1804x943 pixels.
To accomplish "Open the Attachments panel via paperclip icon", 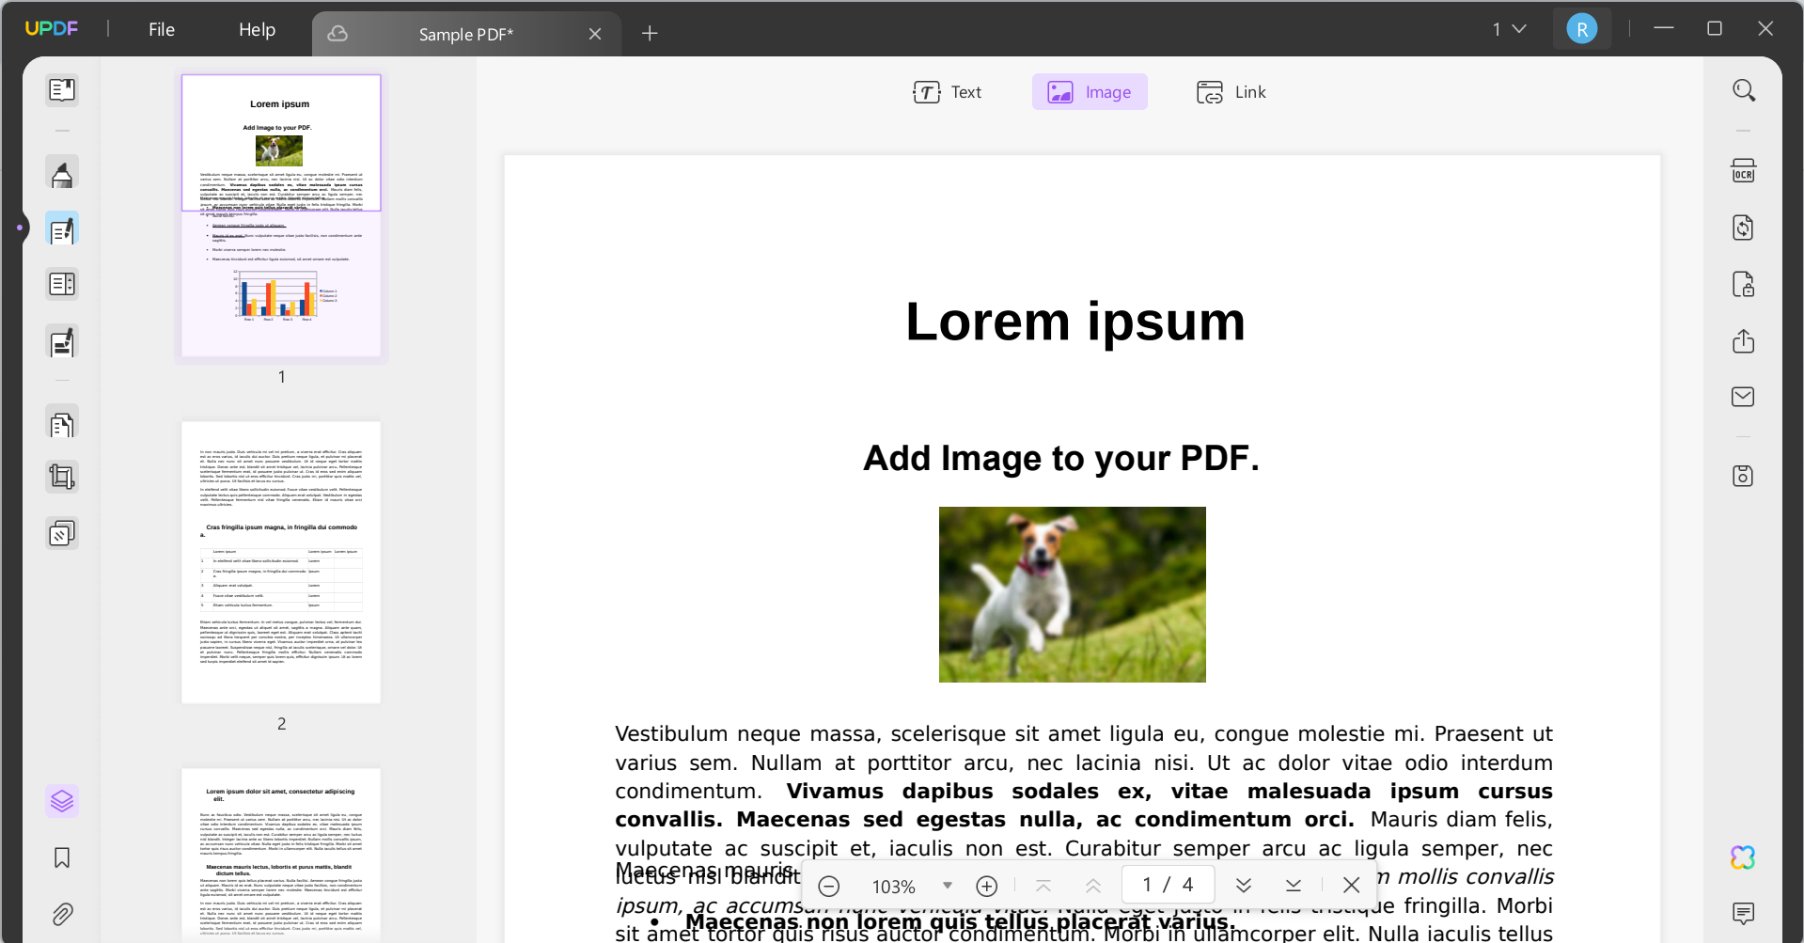I will coord(61,913).
